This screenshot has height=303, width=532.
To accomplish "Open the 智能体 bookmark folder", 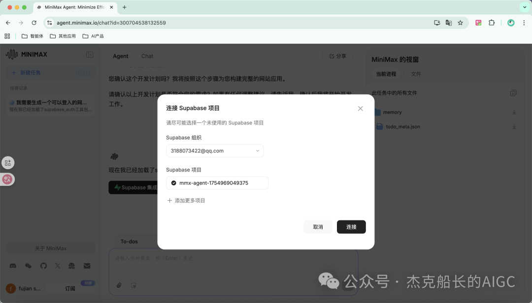I will 33,36.
